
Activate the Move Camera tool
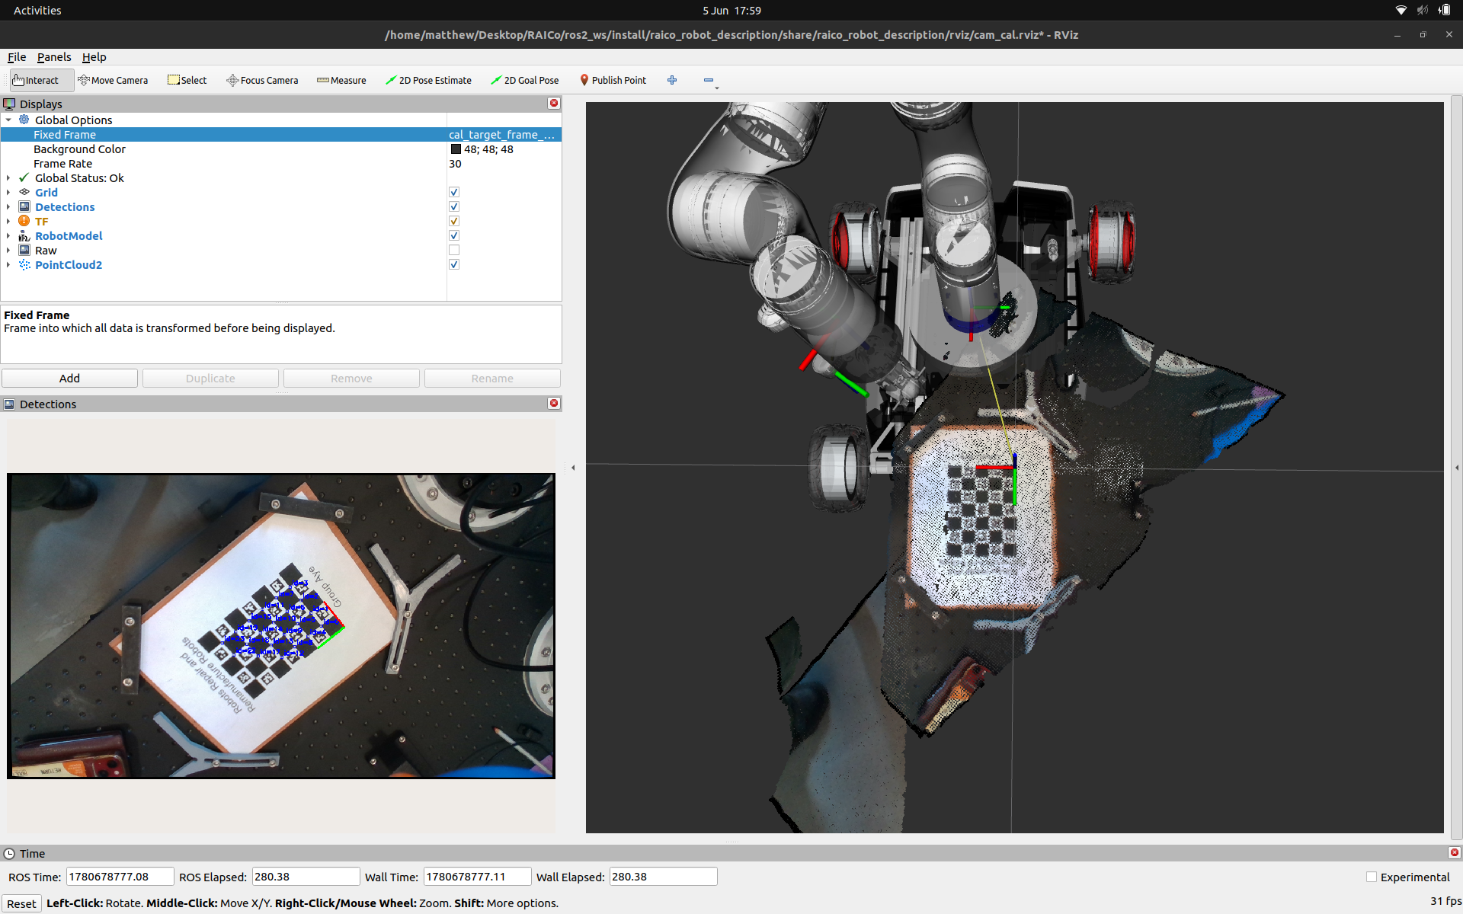click(113, 80)
